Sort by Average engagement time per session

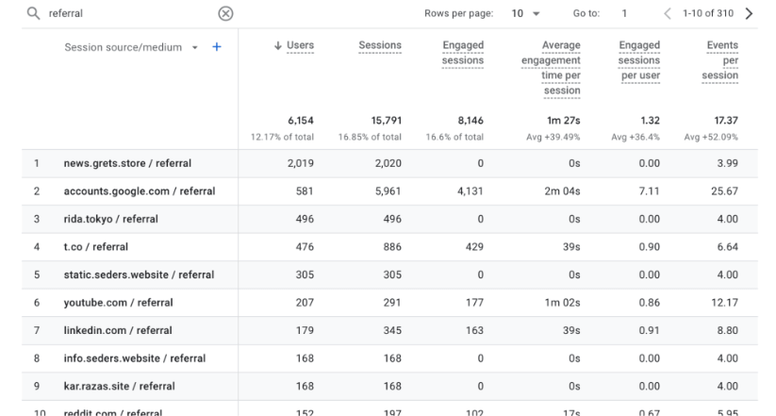pos(551,68)
